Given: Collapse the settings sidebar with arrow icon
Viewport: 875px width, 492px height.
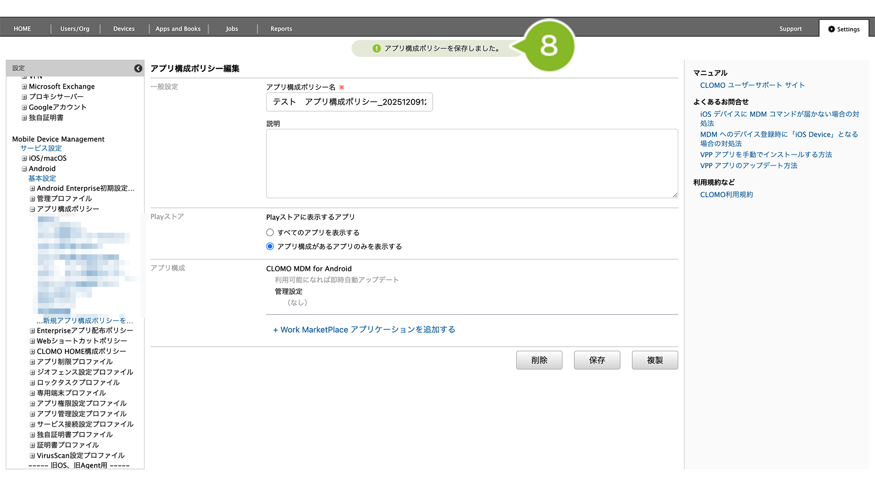Looking at the screenshot, I should pyautogui.click(x=138, y=68).
